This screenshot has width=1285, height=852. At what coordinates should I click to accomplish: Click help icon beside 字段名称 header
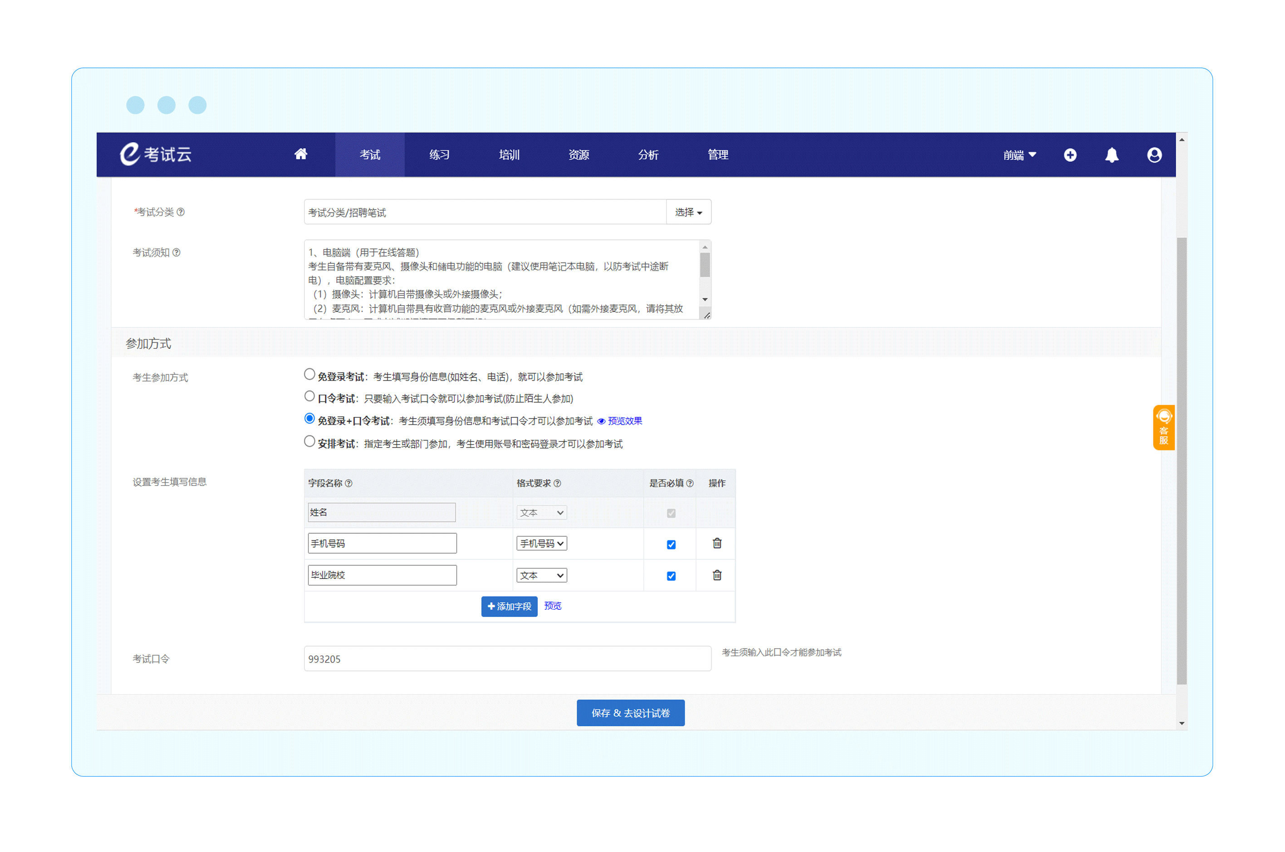[x=349, y=483]
